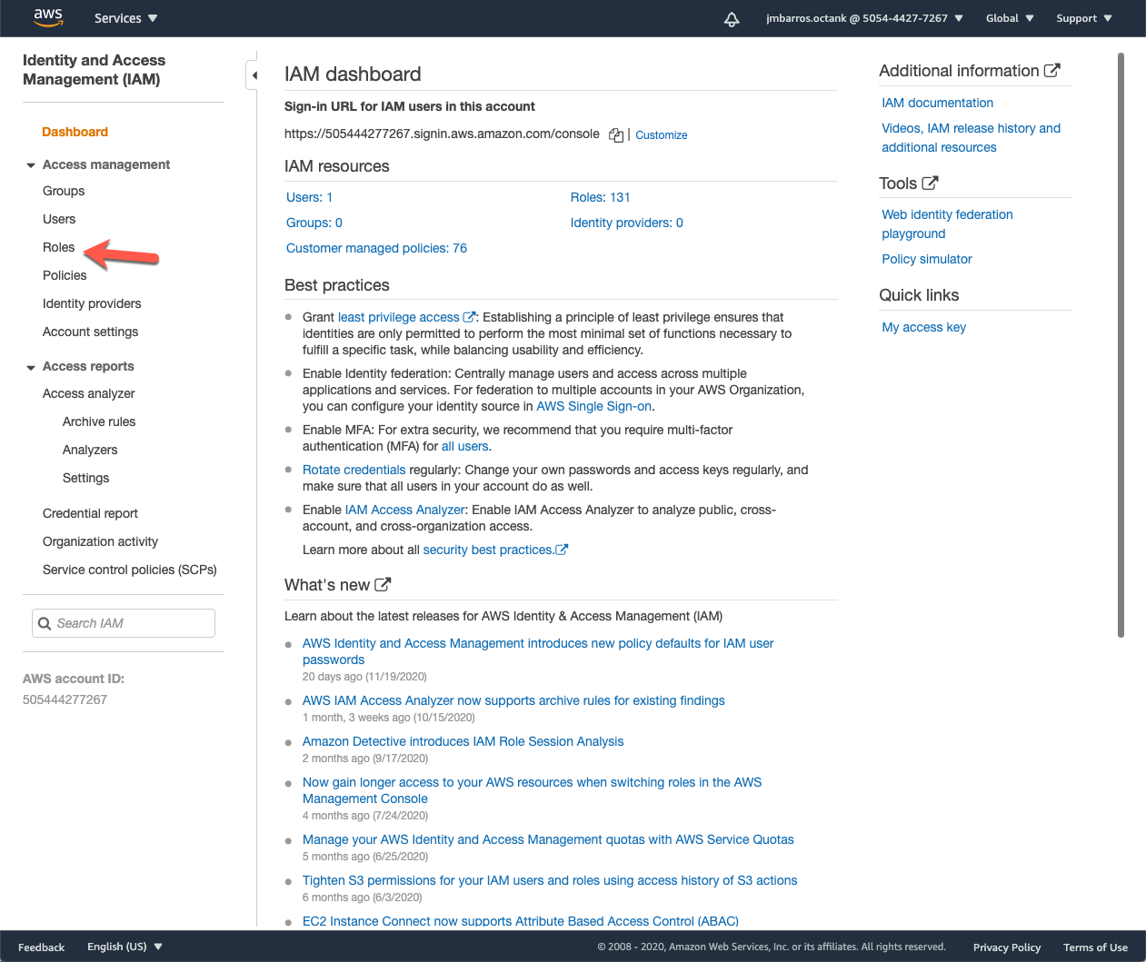Click the external link icon next to What's new
The height and width of the screenshot is (962, 1146).
(x=383, y=585)
